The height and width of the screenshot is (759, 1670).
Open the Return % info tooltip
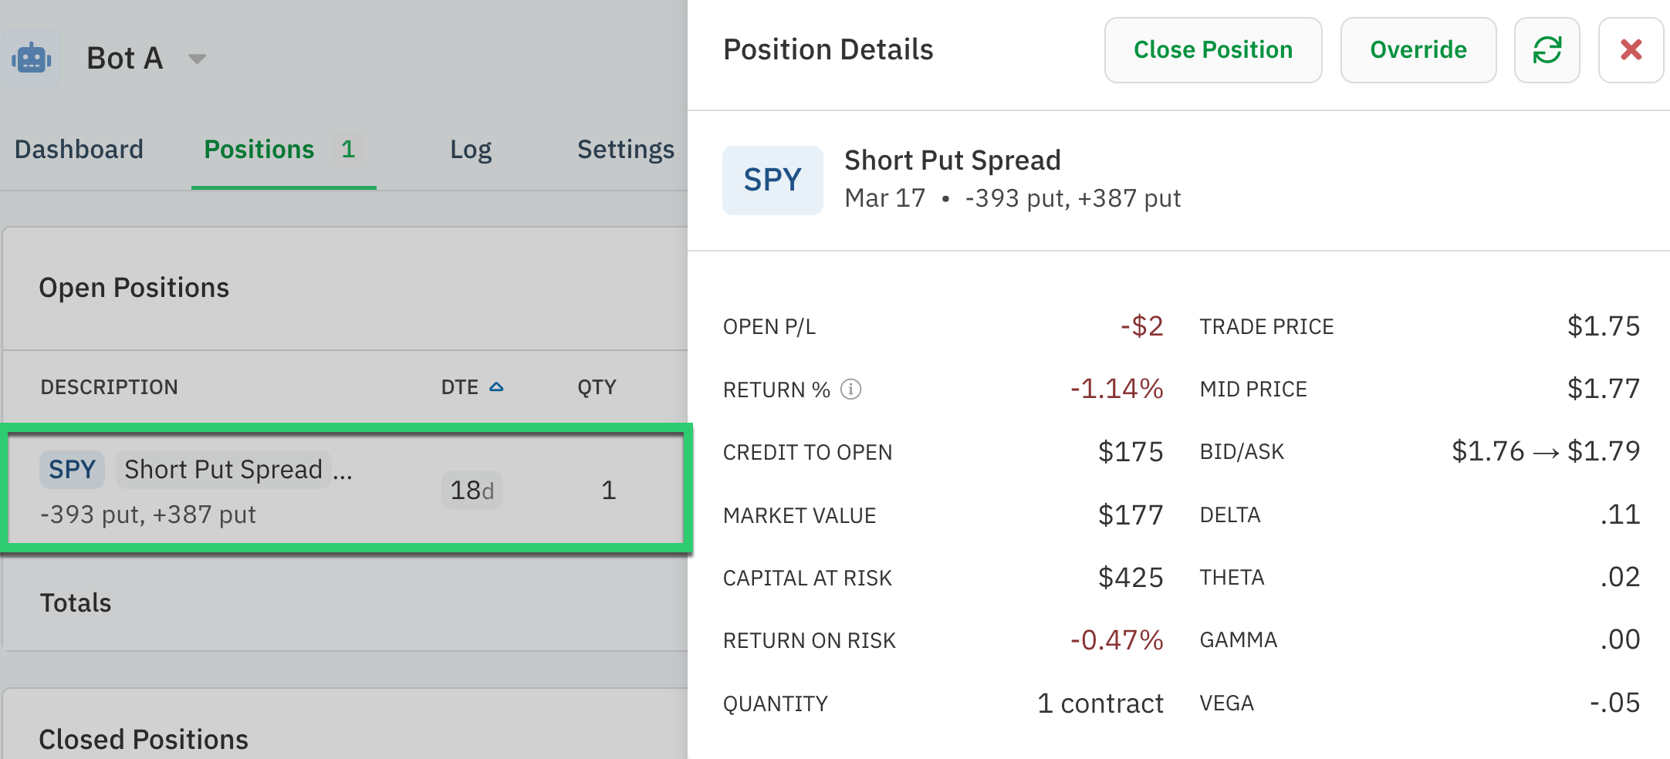pos(850,390)
